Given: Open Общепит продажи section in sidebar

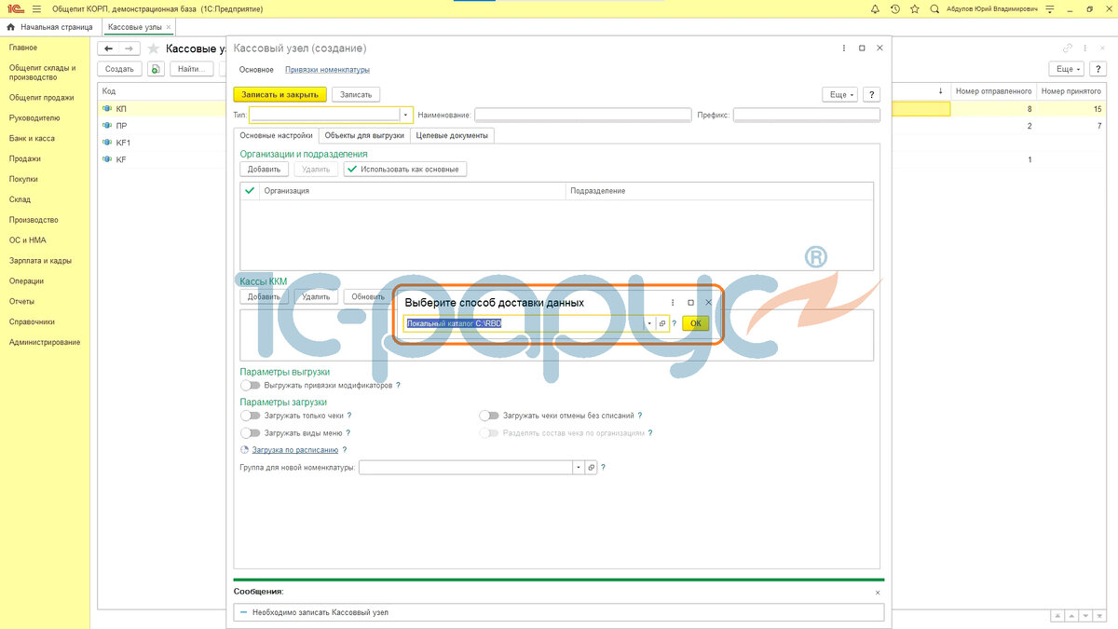Looking at the screenshot, I should pos(42,97).
